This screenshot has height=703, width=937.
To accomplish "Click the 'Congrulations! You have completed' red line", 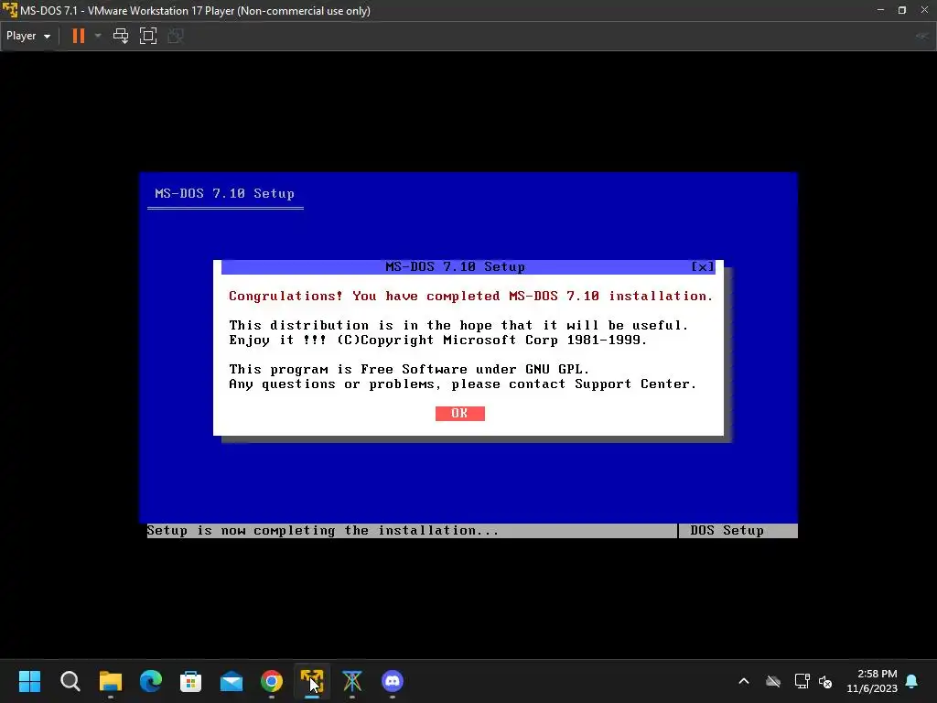I will click(471, 296).
